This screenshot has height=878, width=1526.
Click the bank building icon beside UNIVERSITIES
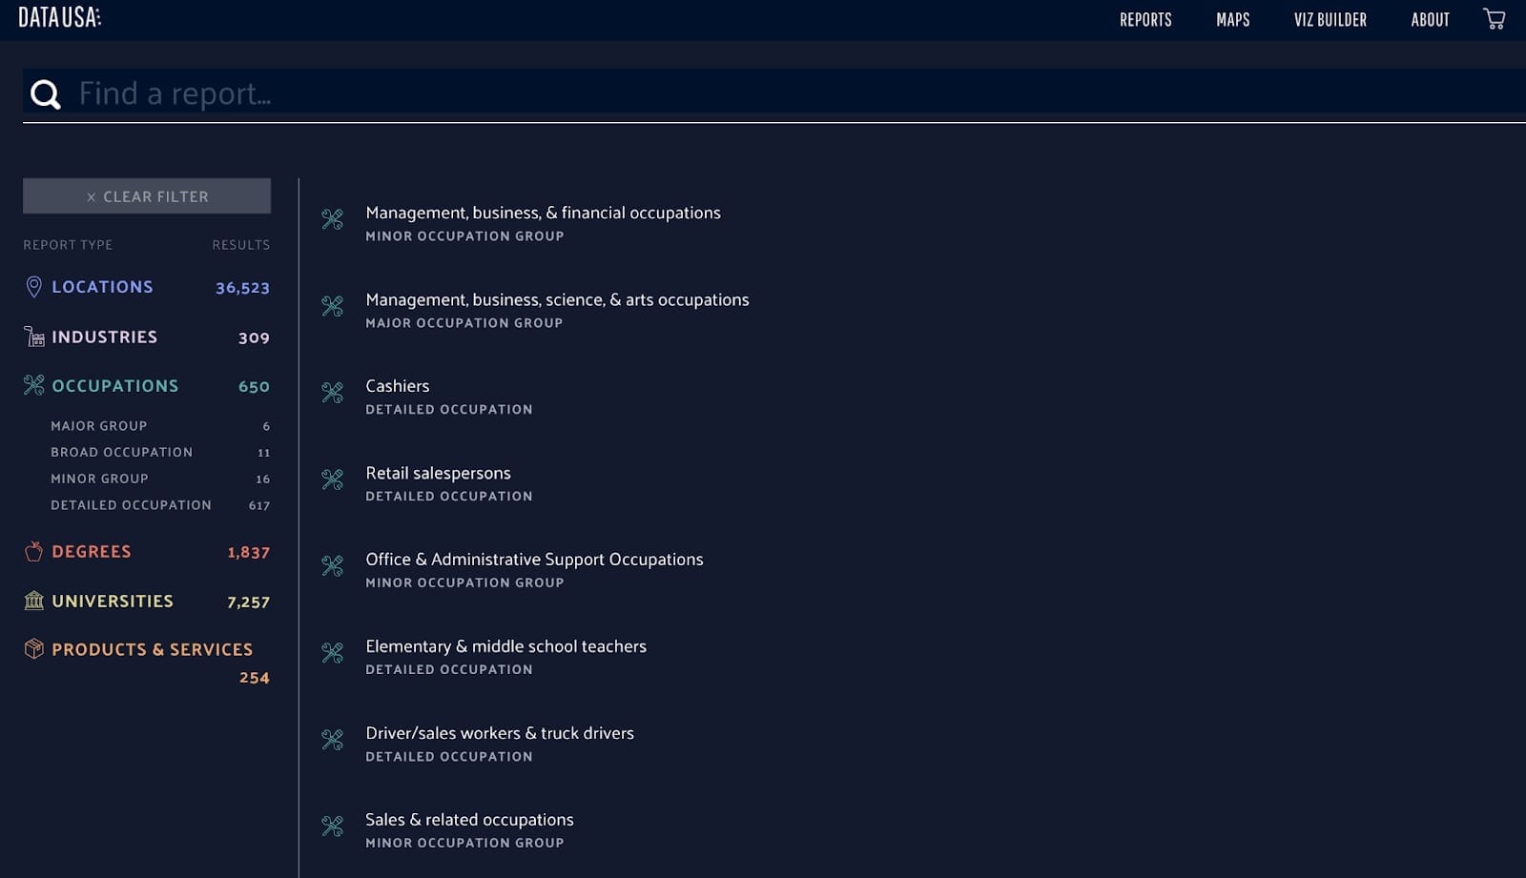tap(34, 600)
